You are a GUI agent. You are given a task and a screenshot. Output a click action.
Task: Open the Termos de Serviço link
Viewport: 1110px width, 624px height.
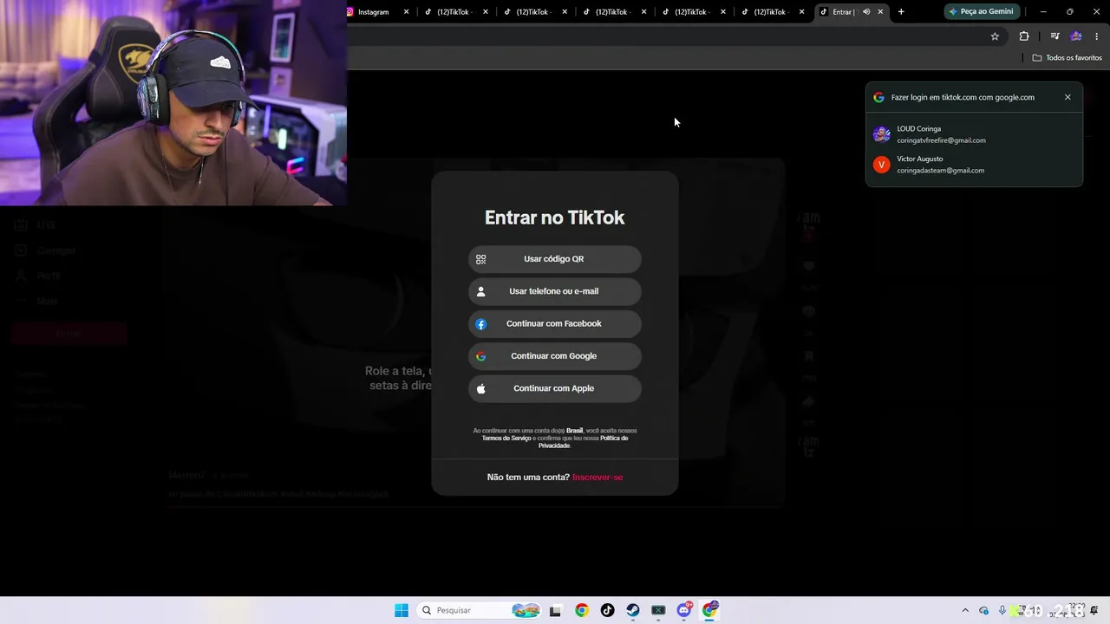(x=506, y=439)
